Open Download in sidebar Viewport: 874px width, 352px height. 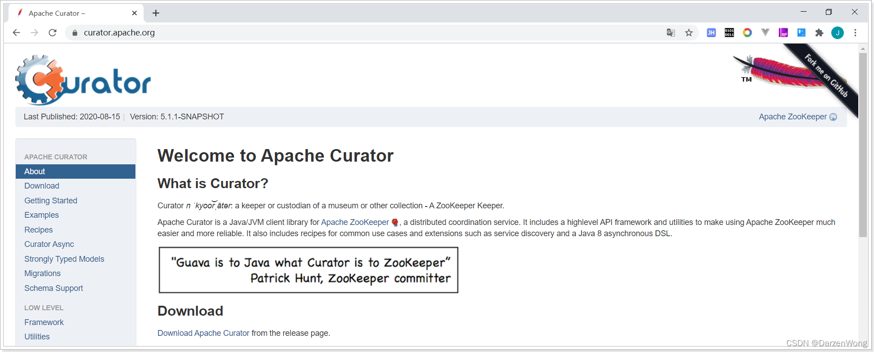point(42,186)
